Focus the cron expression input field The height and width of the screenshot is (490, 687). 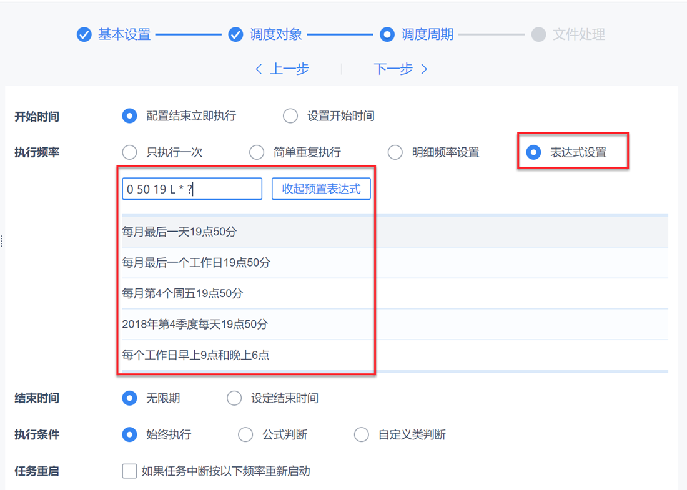[x=192, y=189]
